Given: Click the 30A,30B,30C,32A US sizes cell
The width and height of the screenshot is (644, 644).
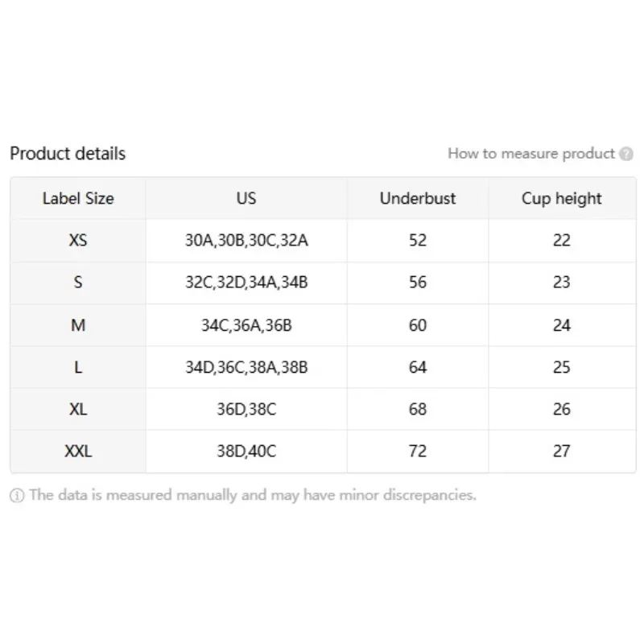Looking at the screenshot, I should pyautogui.click(x=246, y=240).
